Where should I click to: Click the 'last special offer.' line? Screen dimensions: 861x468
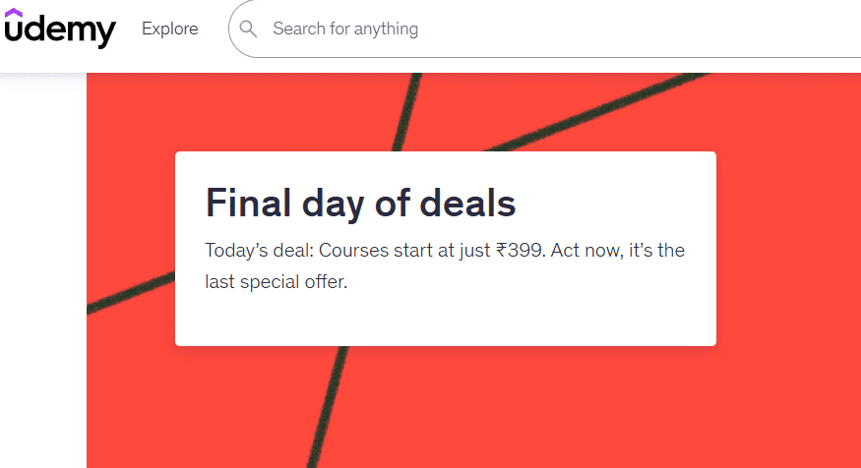click(277, 282)
